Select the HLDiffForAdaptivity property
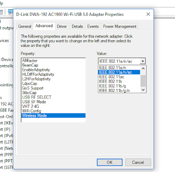The width and height of the screenshot is (175, 172). pyautogui.click(x=53, y=74)
